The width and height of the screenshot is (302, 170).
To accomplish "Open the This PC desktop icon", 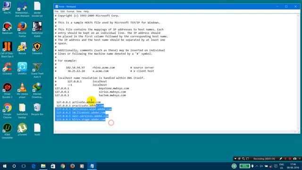I will coord(7,8).
